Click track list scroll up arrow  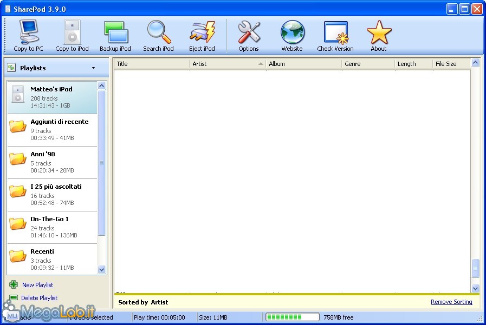click(x=476, y=63)
